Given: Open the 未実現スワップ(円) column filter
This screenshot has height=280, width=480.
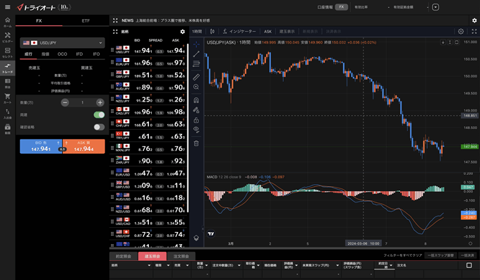Looking at the screenshot, I should 337,265.
